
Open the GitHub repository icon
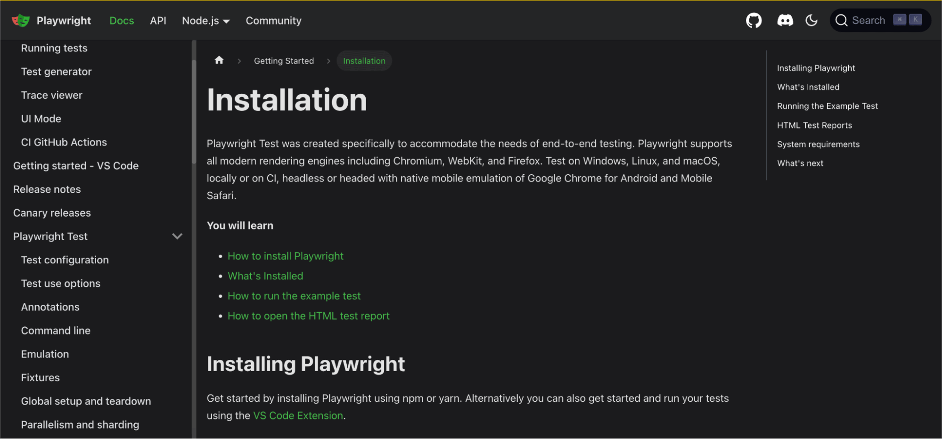click(x=754, y=21)
